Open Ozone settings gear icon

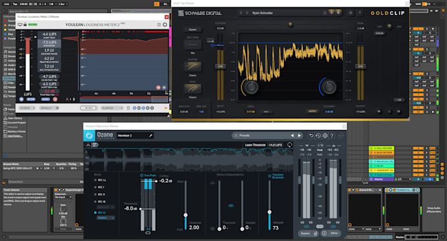(325, 135)
